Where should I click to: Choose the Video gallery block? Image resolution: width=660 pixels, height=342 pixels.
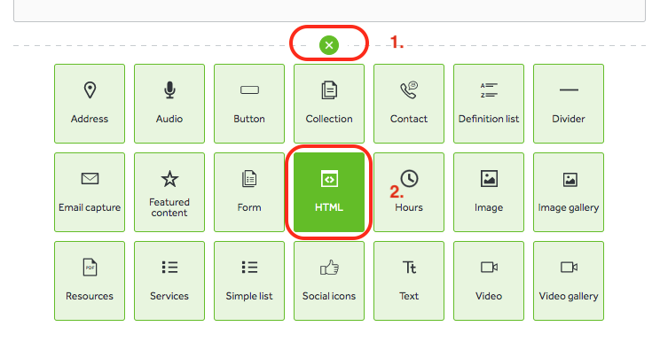tap(569, 281)
